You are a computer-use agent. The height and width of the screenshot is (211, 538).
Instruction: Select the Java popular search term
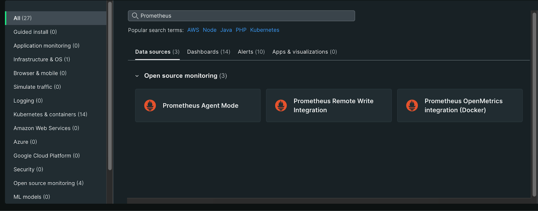pos(226,30)
